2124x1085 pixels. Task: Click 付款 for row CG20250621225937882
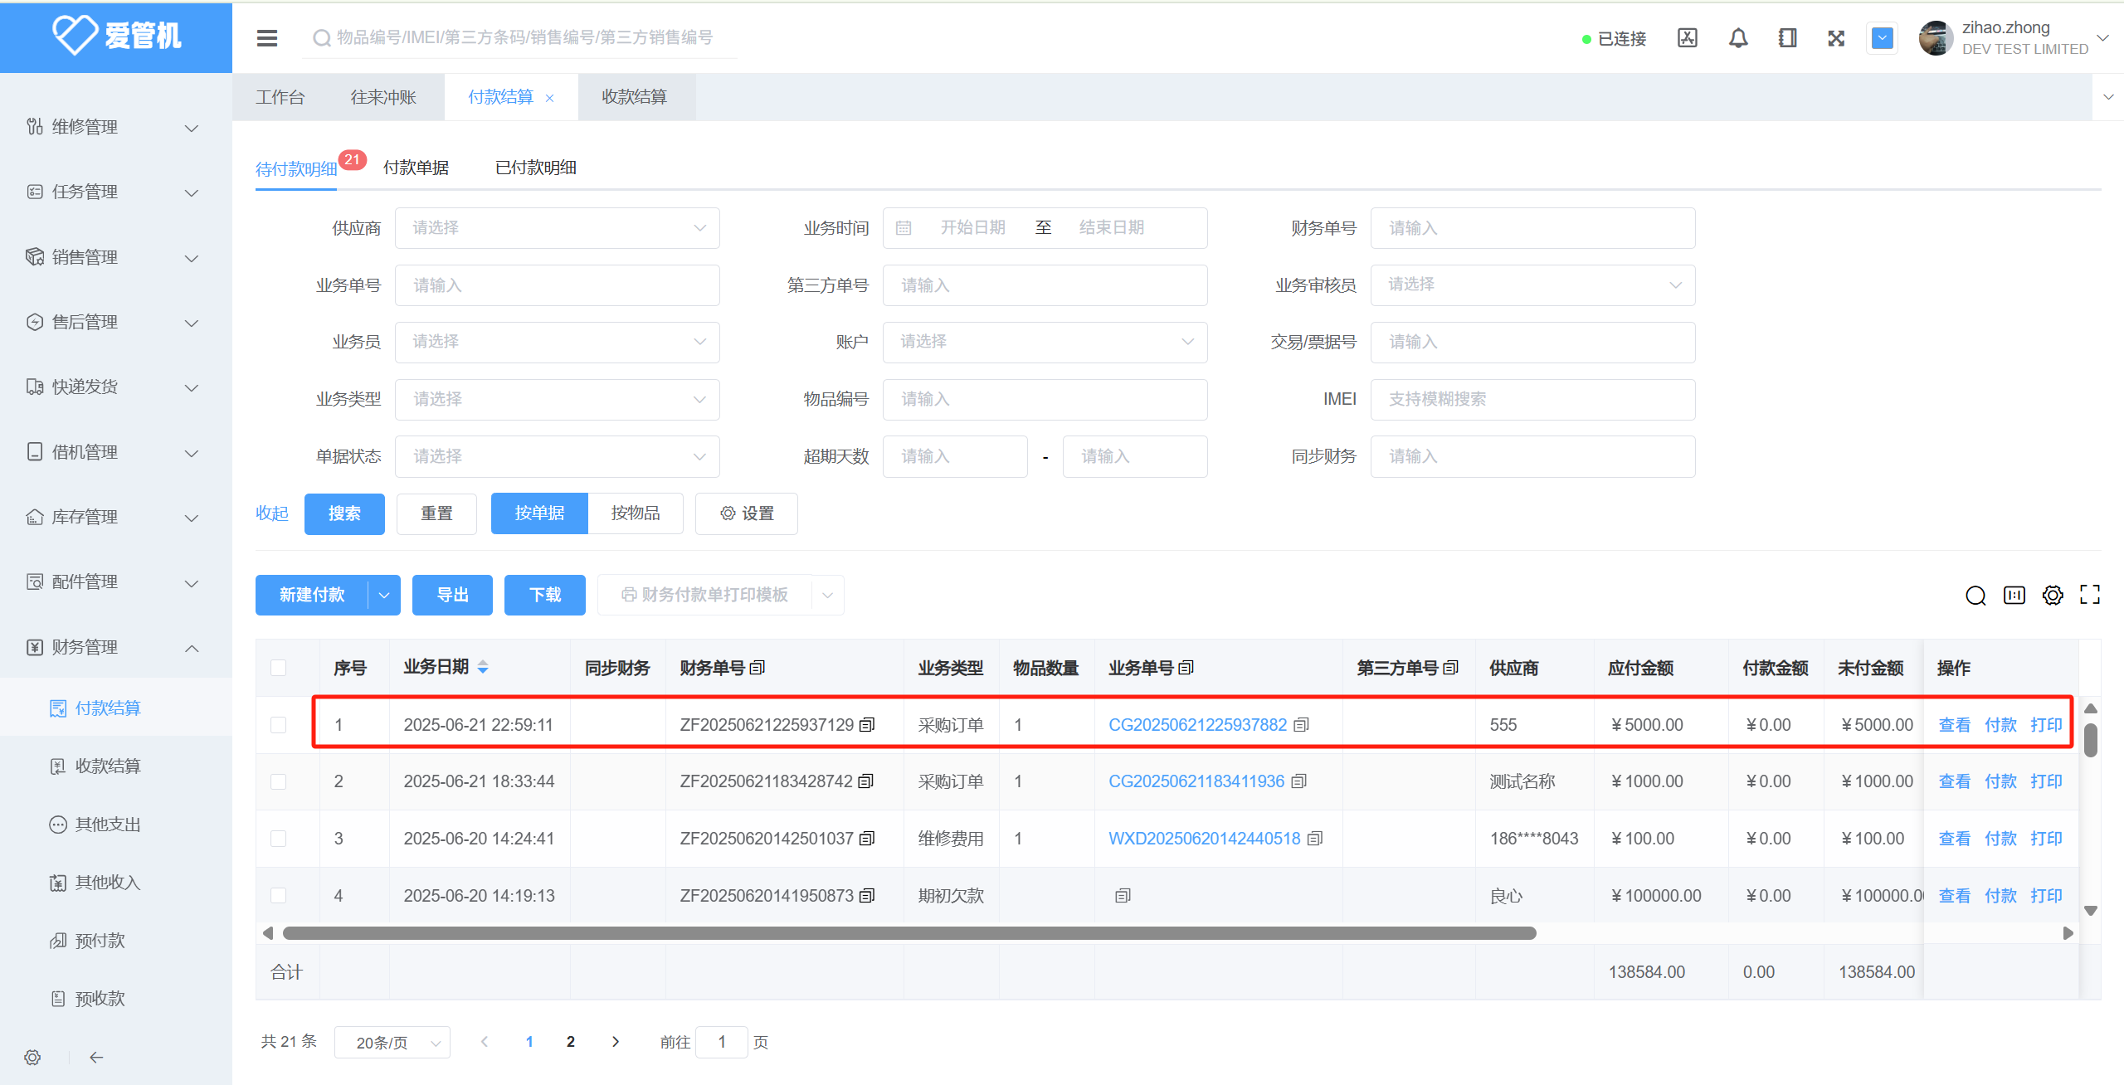[x=2000, y=725]
